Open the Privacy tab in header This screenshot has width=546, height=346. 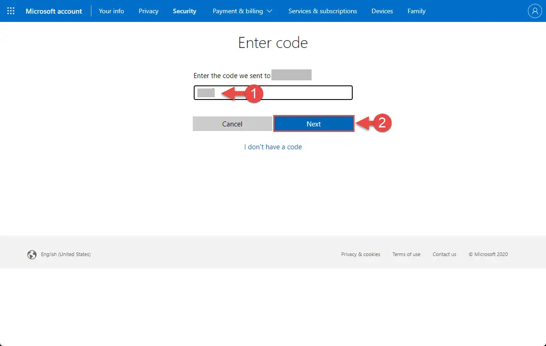pyautogui.click(x=148, y=11)
